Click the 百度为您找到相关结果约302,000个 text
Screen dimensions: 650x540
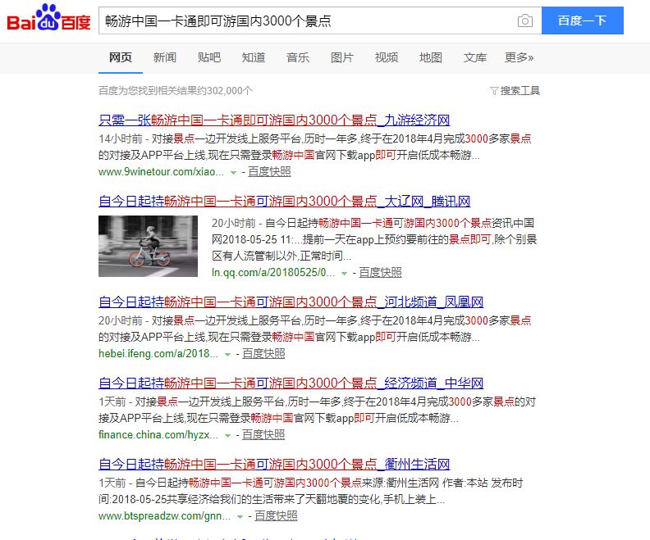[x=176, y=91]
